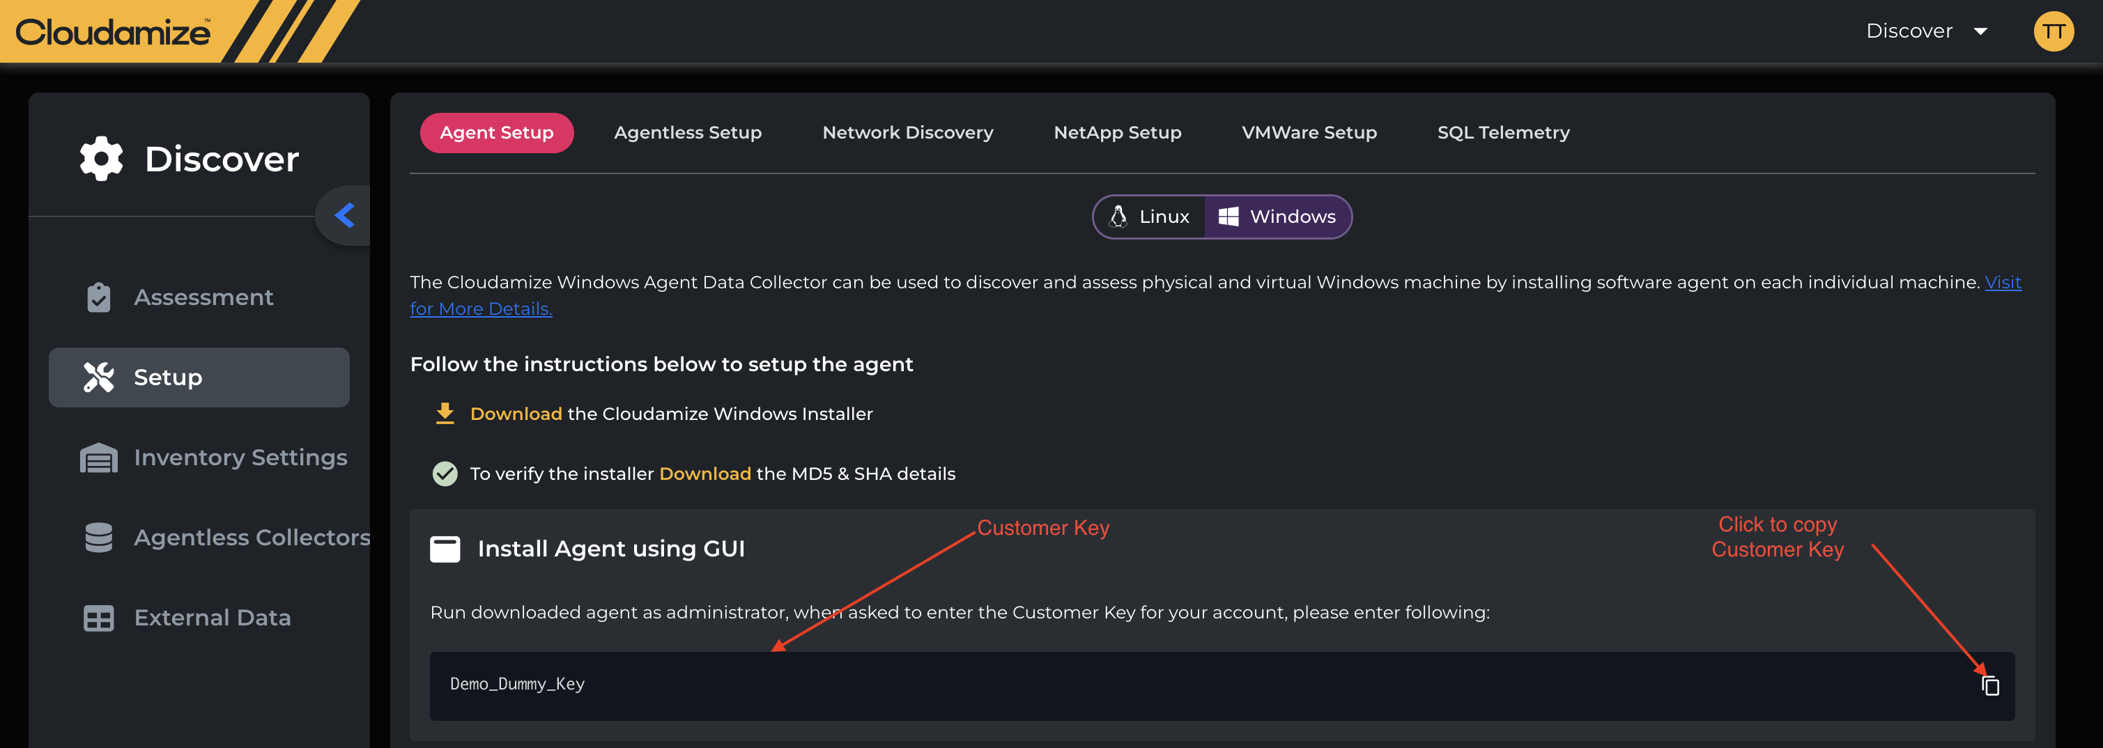Download the Cloudamize Windows Installer link

point(516,414)
